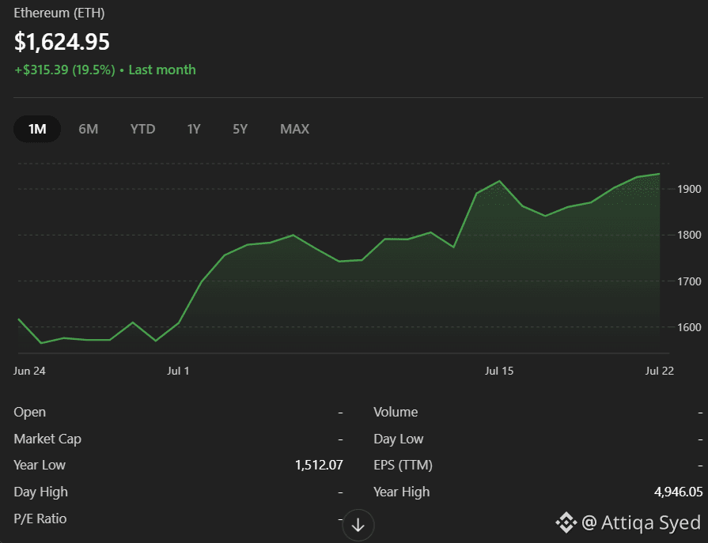The width and height of the screenshot is (708, 543).
Task: Click the 1900 price axis label
Action: click(x=689, y=189)
